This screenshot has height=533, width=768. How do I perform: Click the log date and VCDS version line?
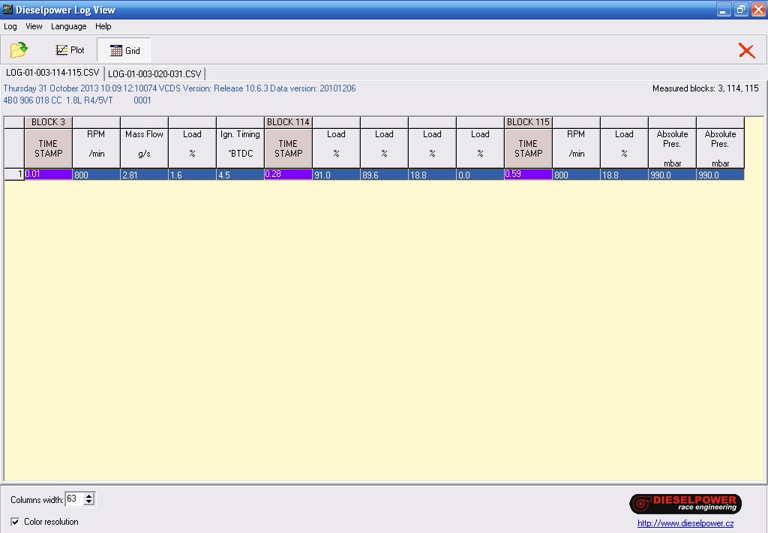[179, 88]
